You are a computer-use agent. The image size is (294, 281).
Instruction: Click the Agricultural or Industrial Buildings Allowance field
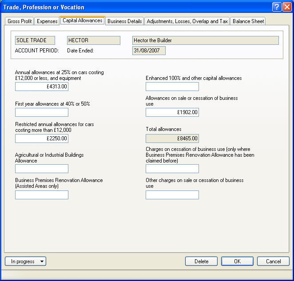(42, 169)
